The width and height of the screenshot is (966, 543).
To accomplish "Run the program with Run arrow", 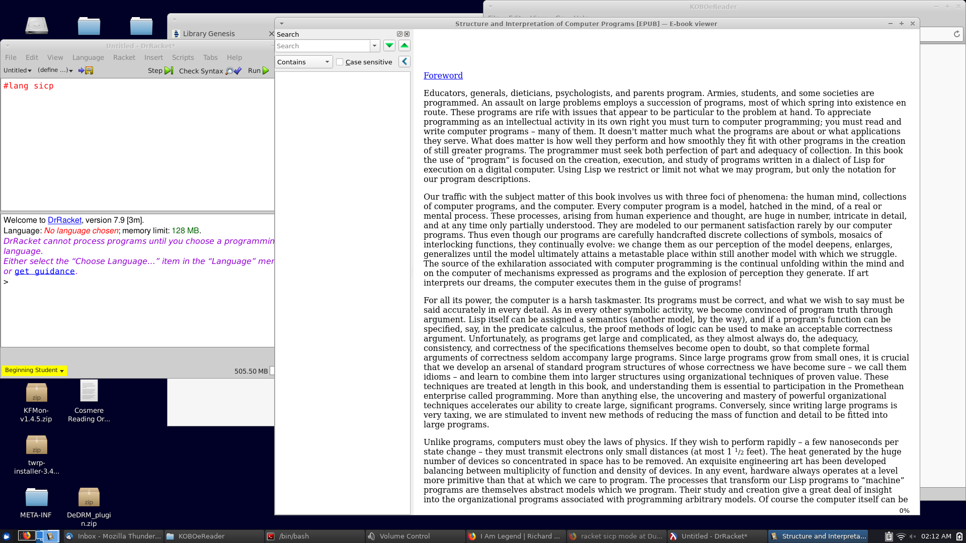I will 266,70.
